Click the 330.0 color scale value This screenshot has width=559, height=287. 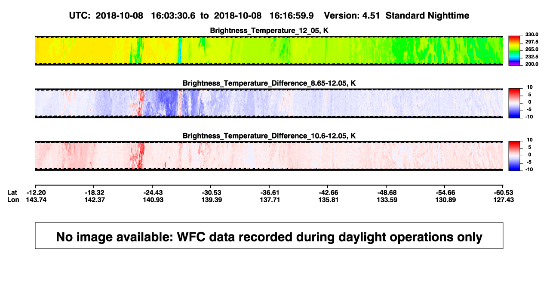point(531,35)
